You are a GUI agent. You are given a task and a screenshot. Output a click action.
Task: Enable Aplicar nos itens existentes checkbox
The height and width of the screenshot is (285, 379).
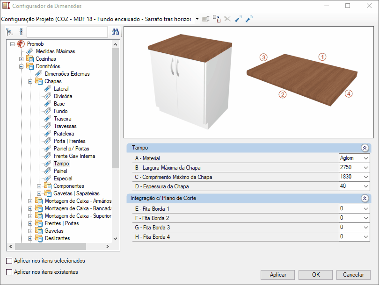tap(9, 272)
